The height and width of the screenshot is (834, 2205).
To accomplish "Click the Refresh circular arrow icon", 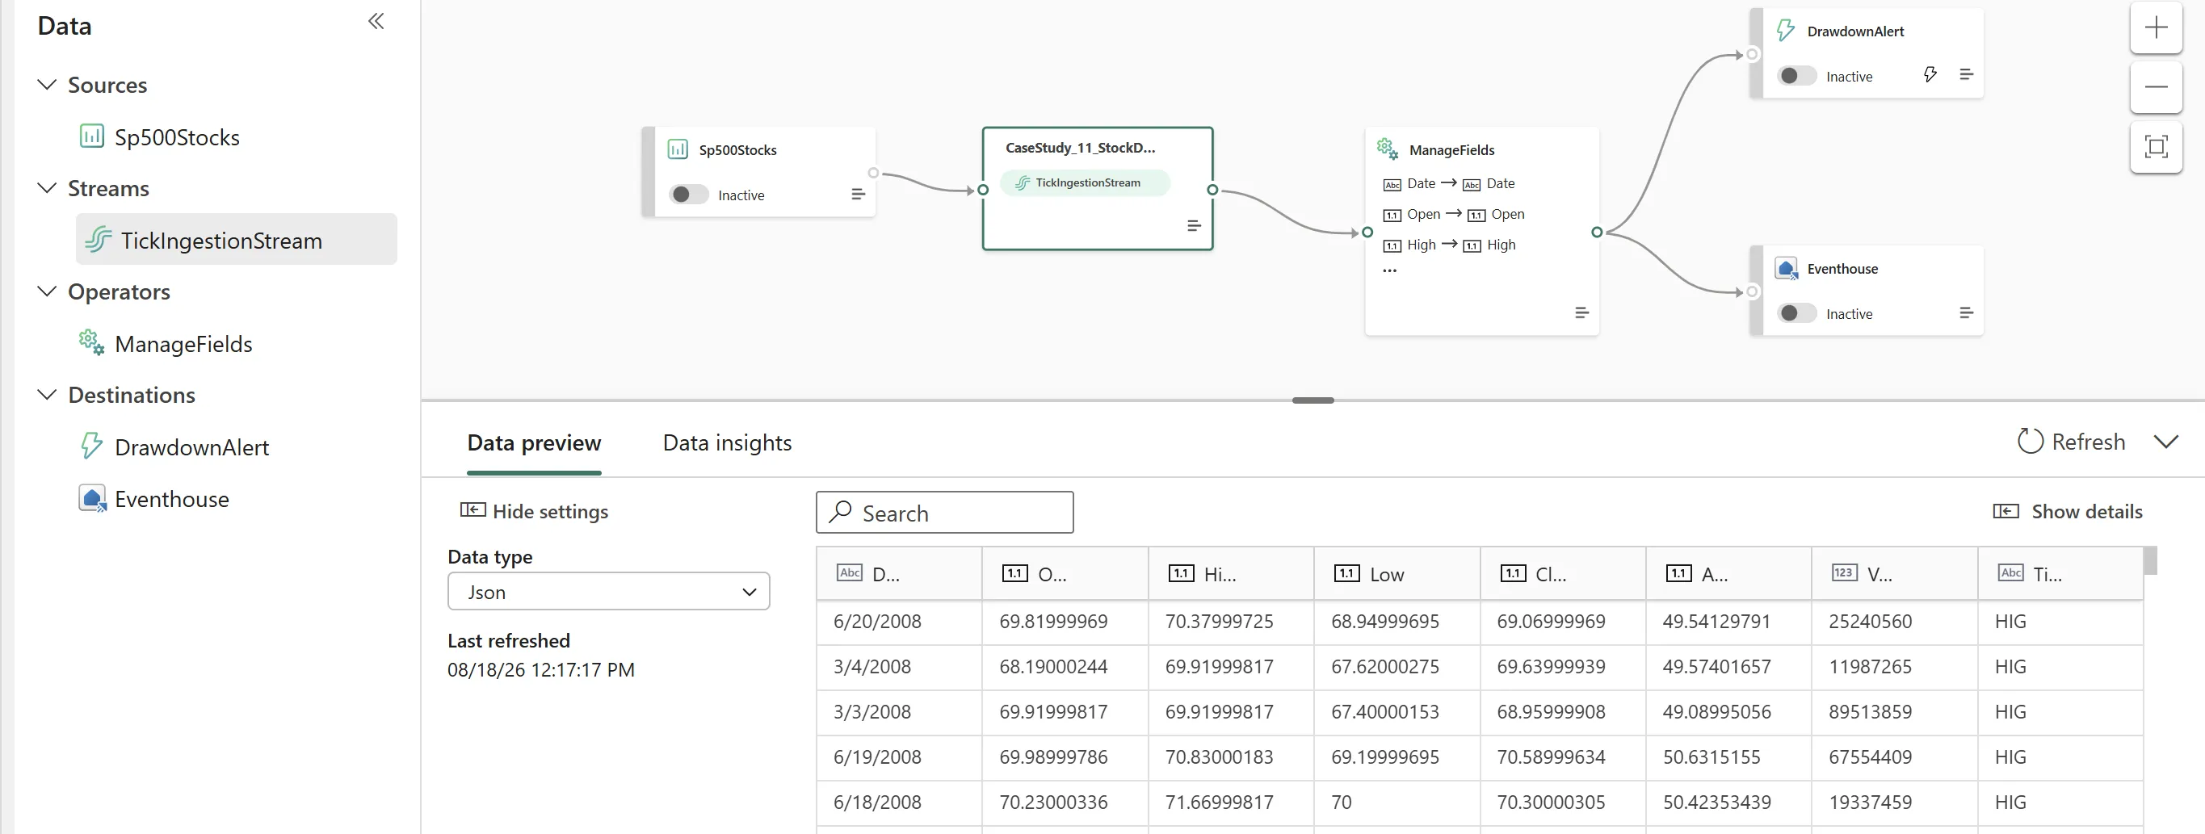I will click(x=2030, y=442).
